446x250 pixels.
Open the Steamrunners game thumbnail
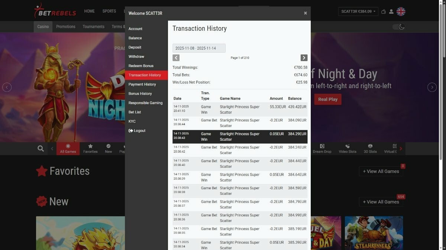pyautogui.click(x=374, y=233)
